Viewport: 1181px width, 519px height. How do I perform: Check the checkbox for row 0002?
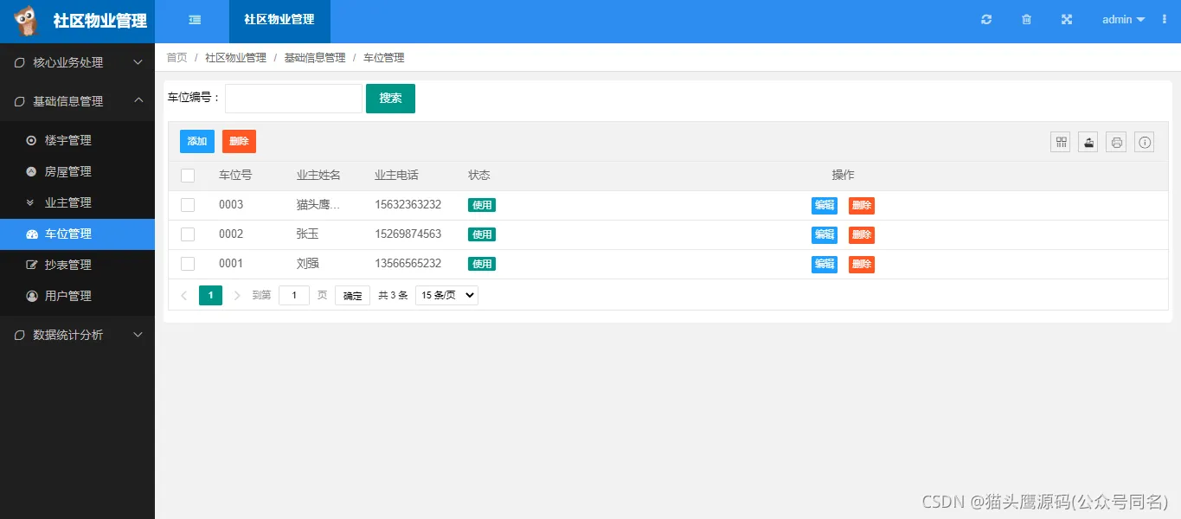[188, 234]
